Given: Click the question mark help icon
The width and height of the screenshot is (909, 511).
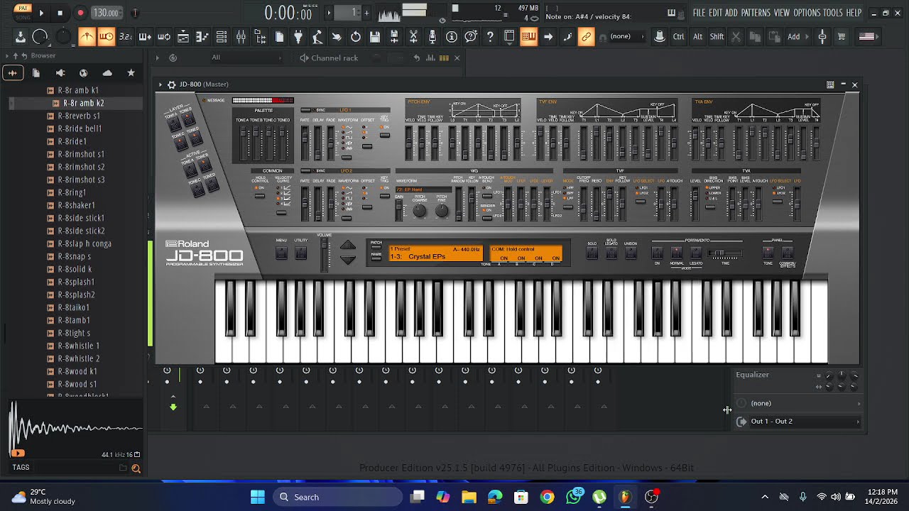Looking at the screenshot, I should coord(490,37).
